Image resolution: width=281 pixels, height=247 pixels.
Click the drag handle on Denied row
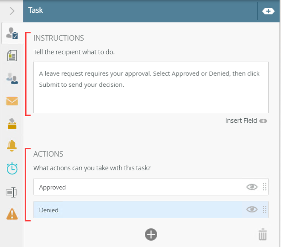point(265,210)
